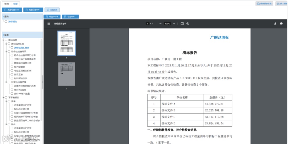Collapse the 计算性检查结果 tree node
The image size is (288, 144).
coord(6,82)
